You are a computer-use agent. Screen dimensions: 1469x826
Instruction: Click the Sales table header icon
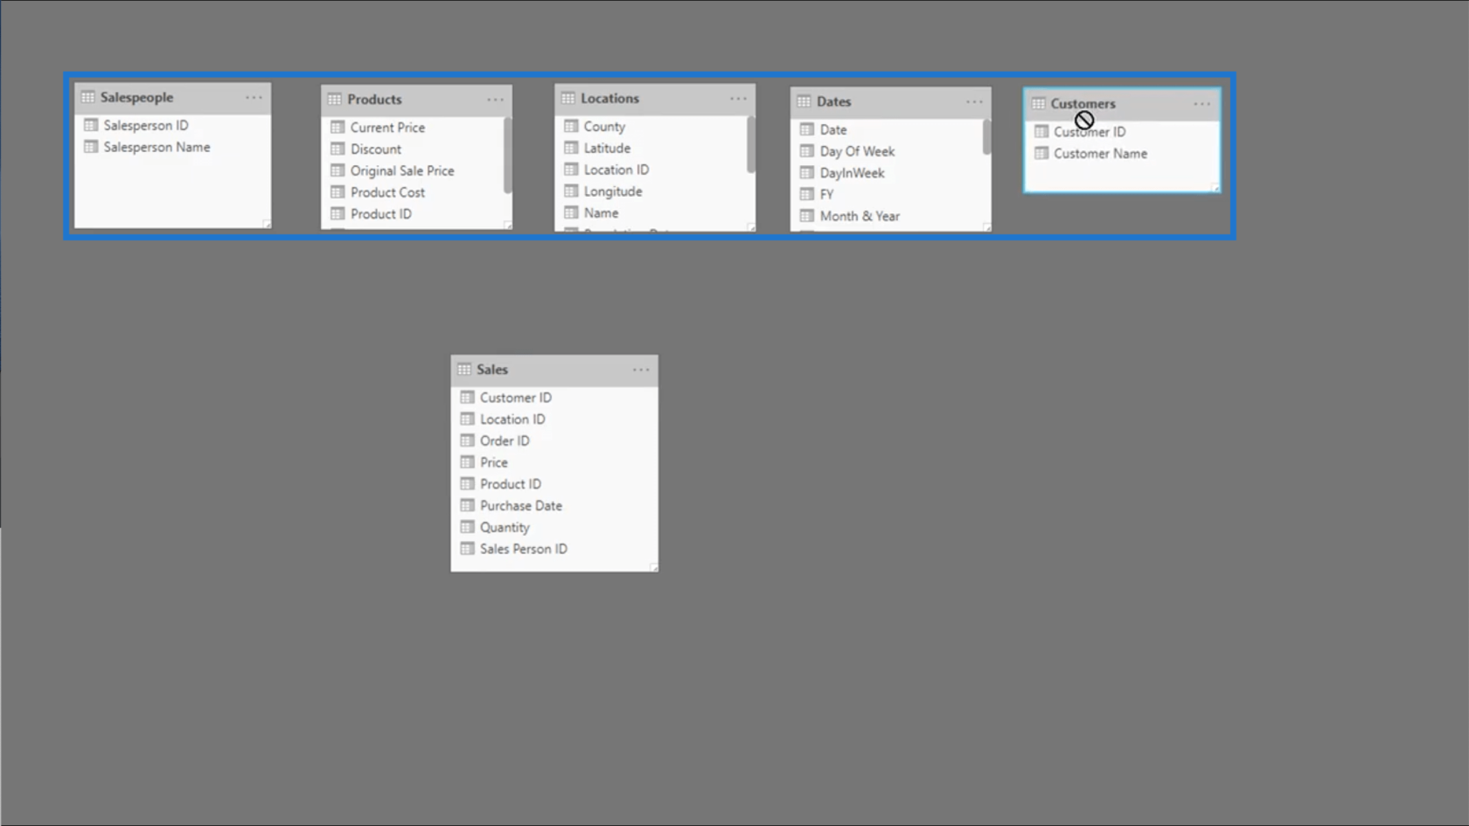tap(464, 370)
